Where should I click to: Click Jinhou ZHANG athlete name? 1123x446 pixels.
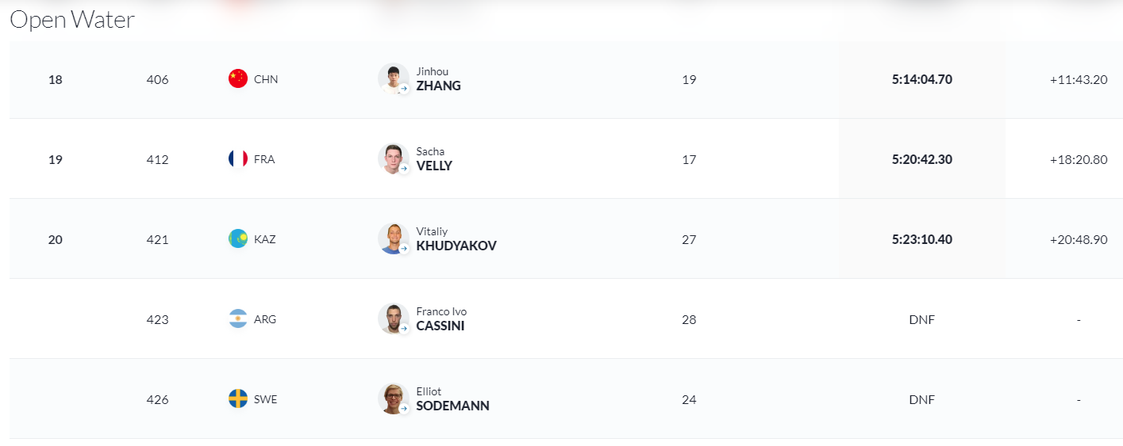click(x=438, y=78)
